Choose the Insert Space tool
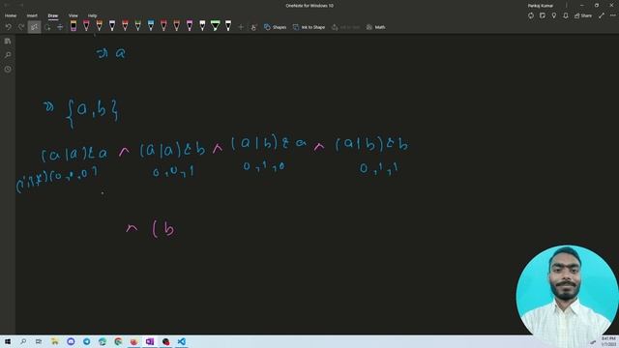 click(x=60, y=27)
